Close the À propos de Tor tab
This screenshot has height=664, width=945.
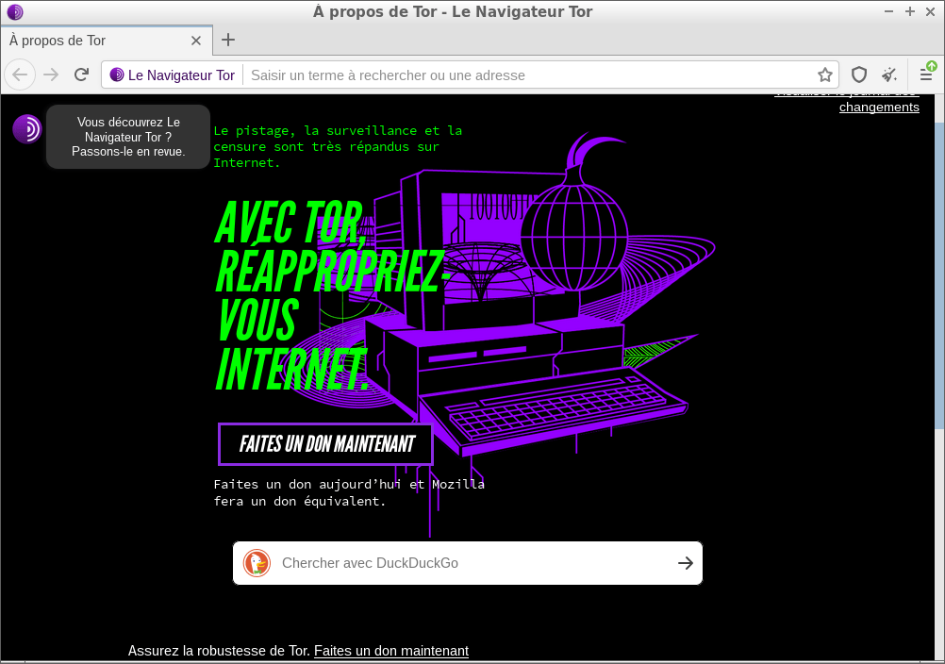[x=196, y=41]
